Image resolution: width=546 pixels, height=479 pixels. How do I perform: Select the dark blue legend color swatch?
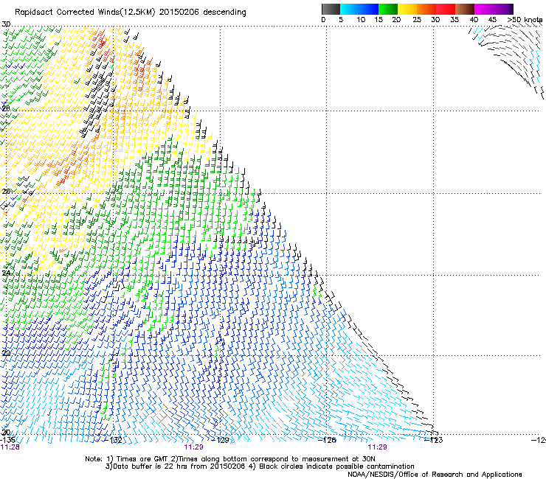pyautogui.click(x=369, y=9)
